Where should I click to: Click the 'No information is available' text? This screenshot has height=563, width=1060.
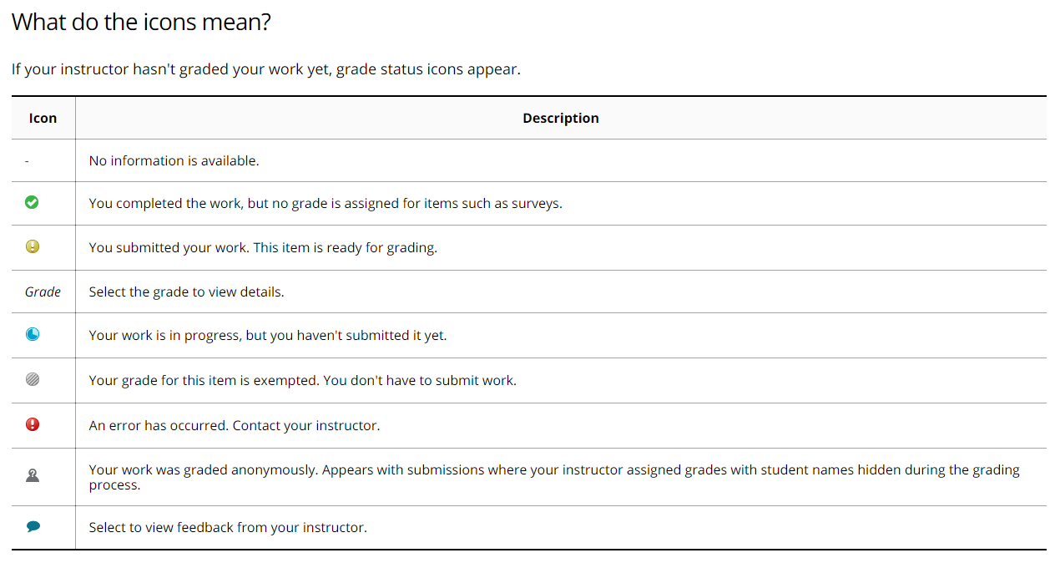coord(174,160)
